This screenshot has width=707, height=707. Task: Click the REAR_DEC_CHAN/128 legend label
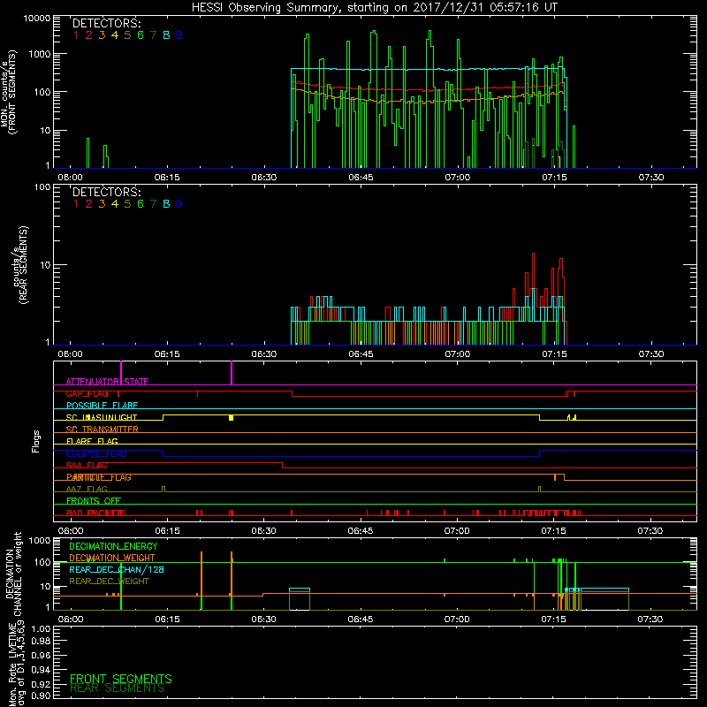click(117, 569)
